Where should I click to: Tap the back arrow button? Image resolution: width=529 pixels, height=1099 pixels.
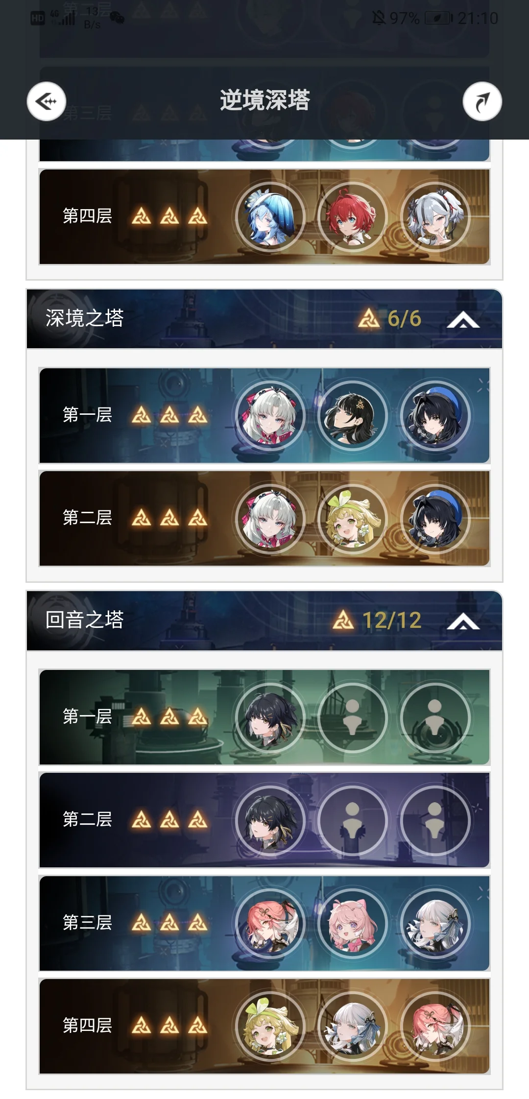47,101
